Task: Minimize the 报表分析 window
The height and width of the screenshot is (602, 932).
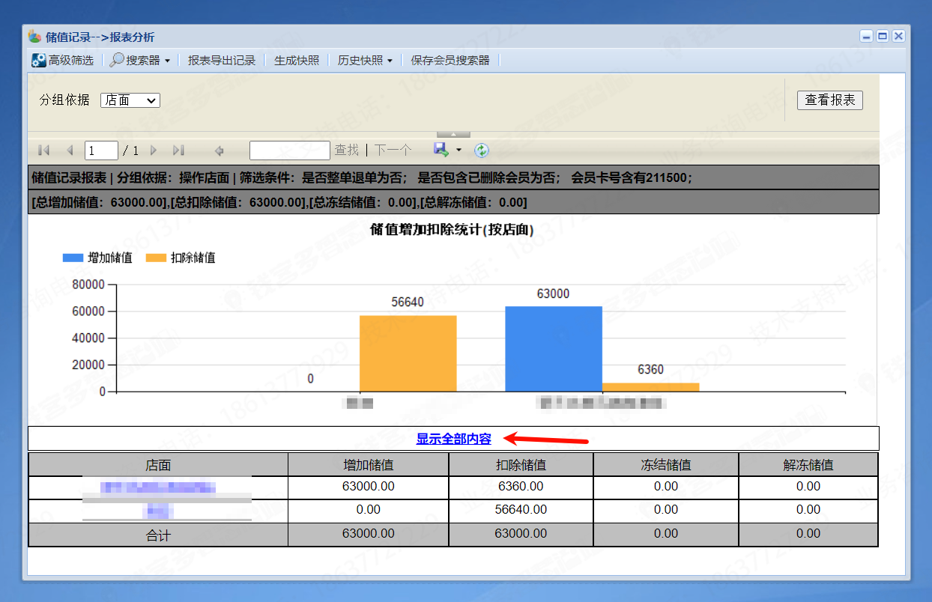Action: tap(867, 36)
